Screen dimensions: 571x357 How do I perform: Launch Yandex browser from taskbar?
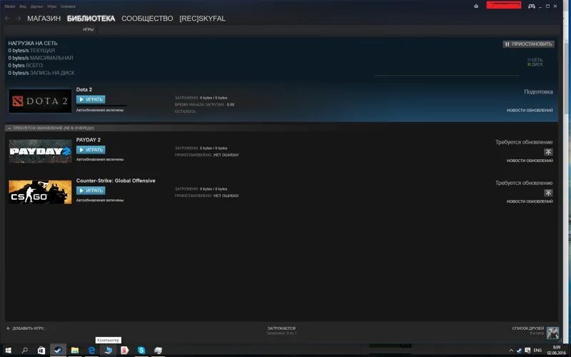coord(124,350)
